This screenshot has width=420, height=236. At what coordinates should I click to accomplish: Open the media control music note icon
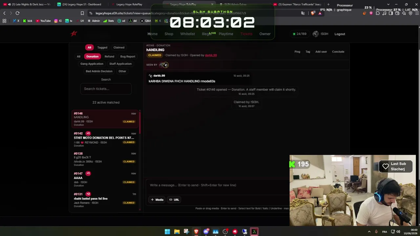coord(384,13)
